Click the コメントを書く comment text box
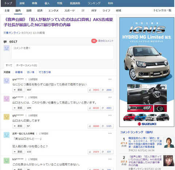This screenshot has width=175, height=170. pos(62,52)
